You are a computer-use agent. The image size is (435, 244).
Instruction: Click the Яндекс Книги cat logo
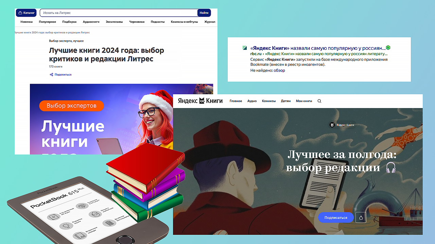pos(202,101)
